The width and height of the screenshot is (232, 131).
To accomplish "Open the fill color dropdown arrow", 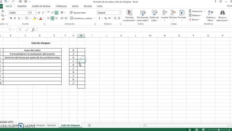I will [x=37, y=19].
